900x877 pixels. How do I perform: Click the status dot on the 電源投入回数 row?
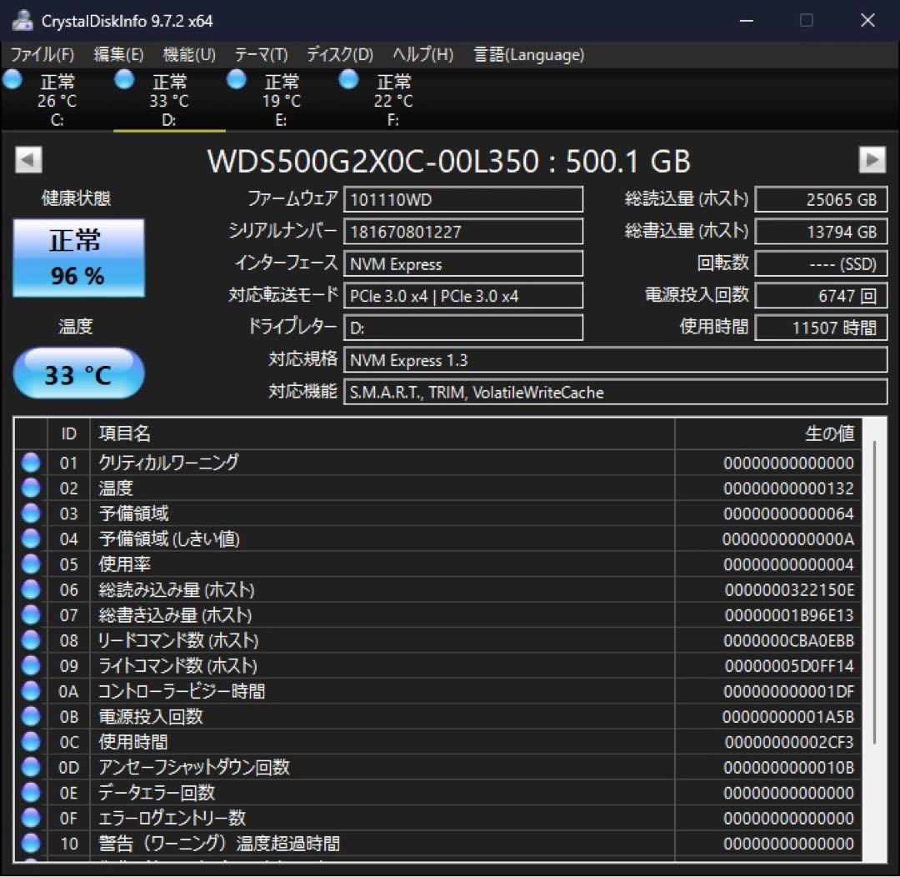[x=30, y=716]
